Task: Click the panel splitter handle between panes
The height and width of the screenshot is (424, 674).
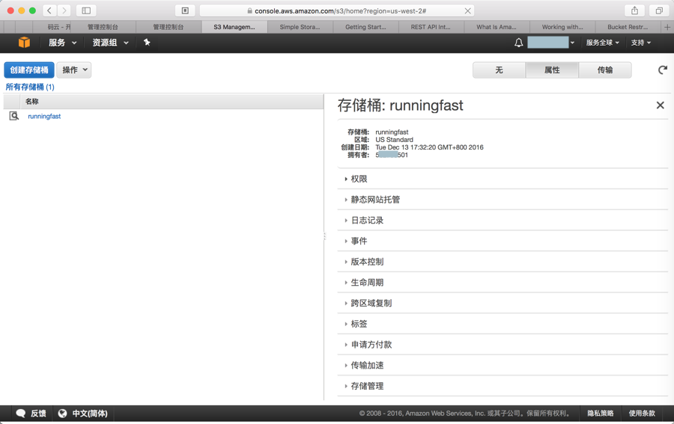Action: tap(324, 236)
